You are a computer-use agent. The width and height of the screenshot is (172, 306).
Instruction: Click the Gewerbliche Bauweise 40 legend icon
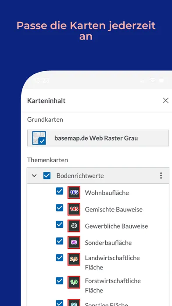coord(74,226)
